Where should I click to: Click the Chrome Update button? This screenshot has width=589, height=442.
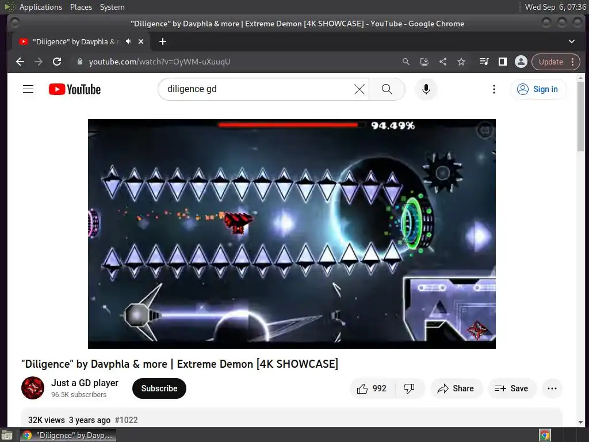click(550, 62)
